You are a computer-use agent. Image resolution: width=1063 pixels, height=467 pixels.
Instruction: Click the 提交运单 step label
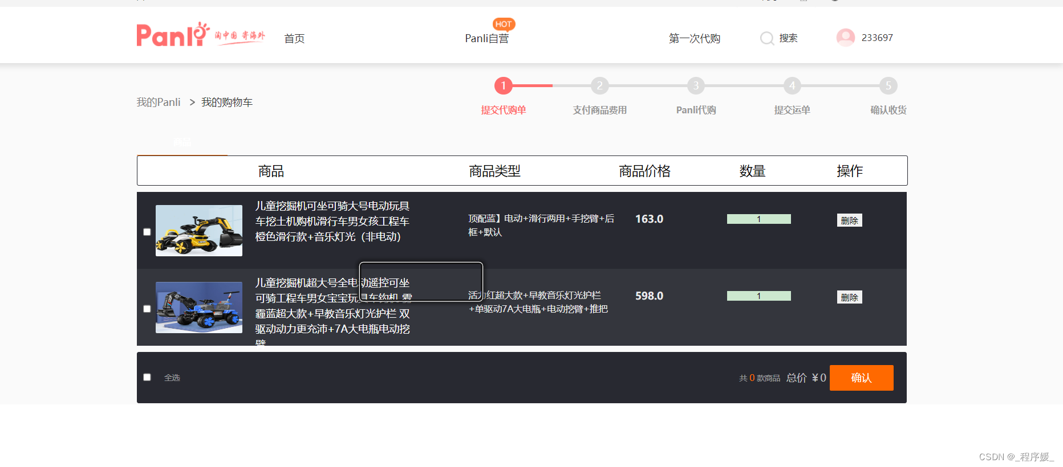point(792,110)
